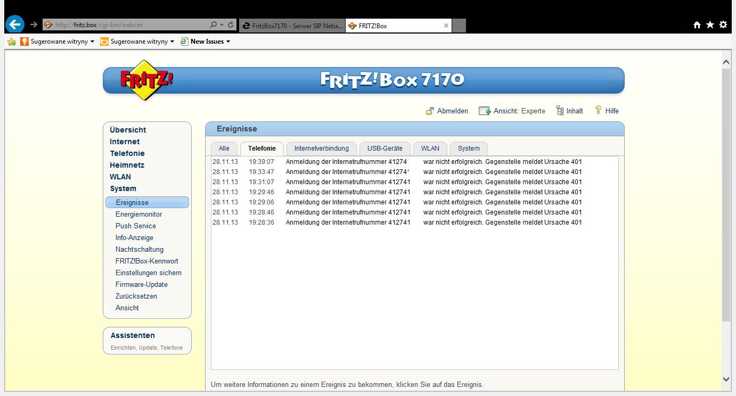Open the Hilfe link
736x396 pixels.
pyautogui.click(x=612, y=111)
